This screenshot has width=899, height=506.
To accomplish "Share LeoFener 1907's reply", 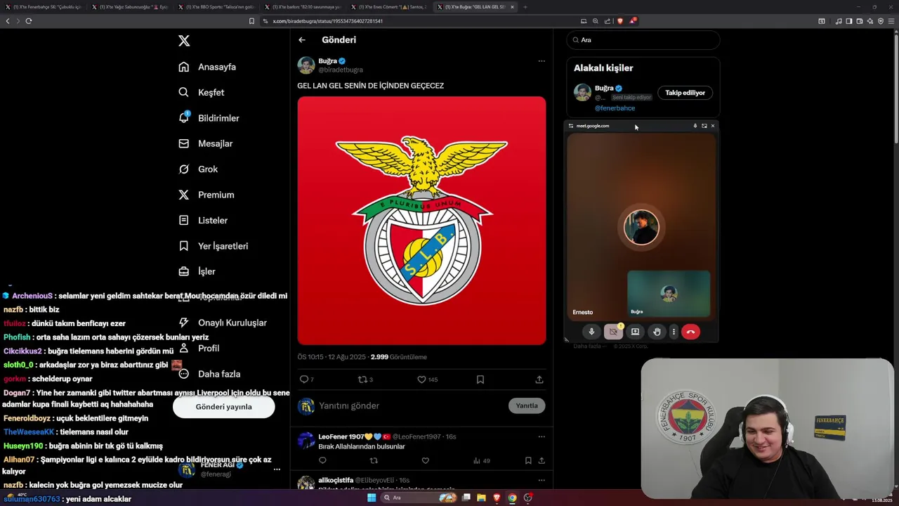I will pos(541,461).
